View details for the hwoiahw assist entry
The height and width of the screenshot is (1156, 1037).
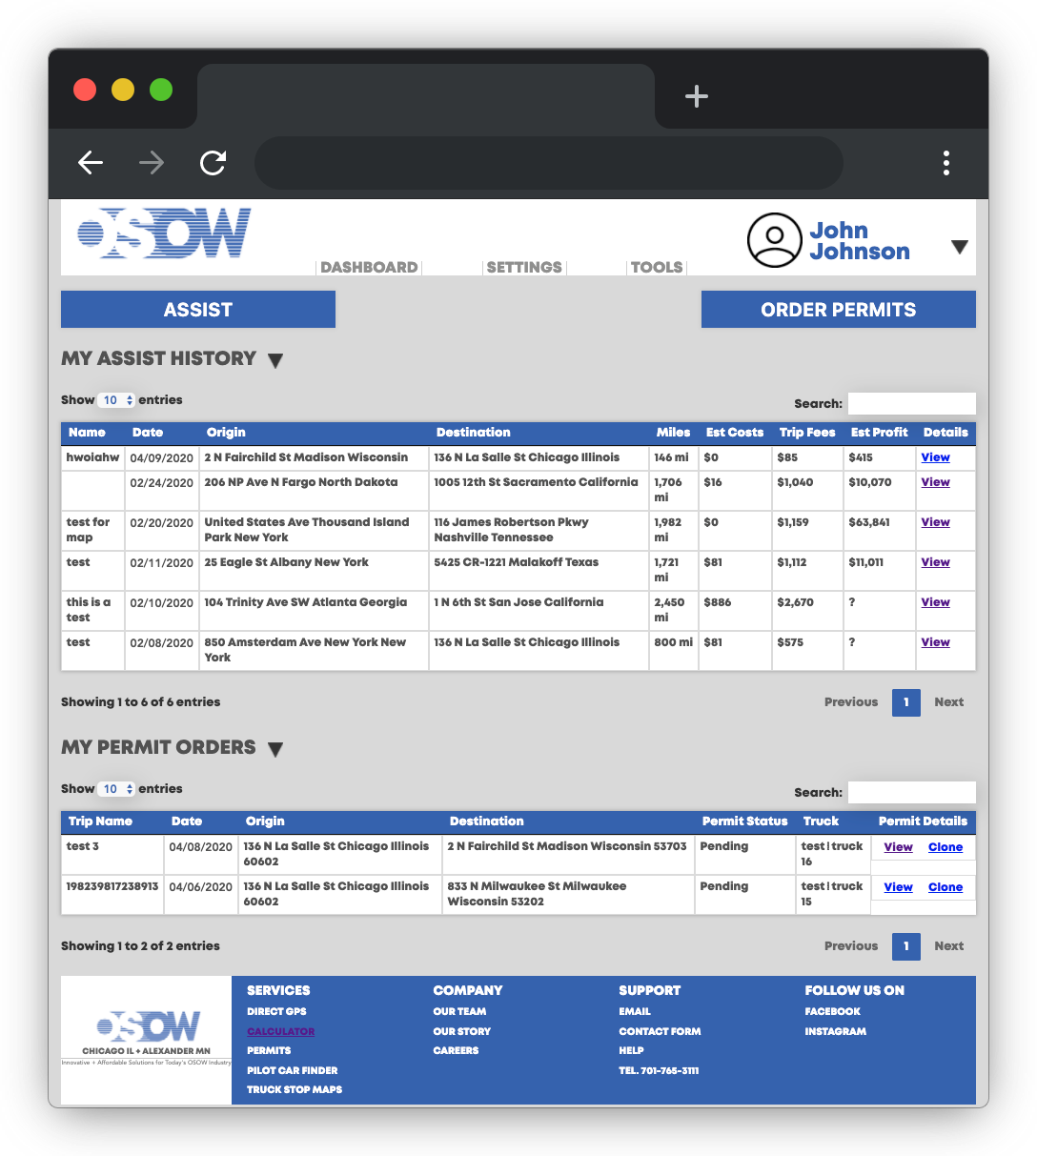[935, 457]
